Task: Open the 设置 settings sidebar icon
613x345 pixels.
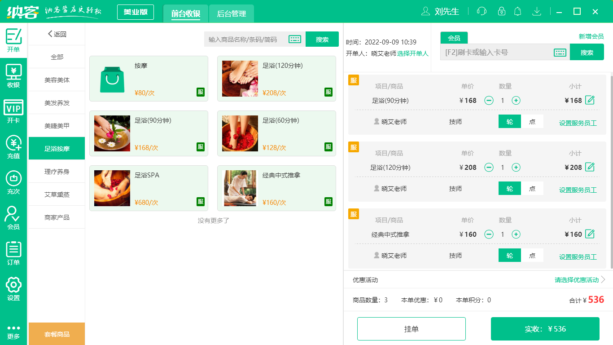Action: pos(13,288)
